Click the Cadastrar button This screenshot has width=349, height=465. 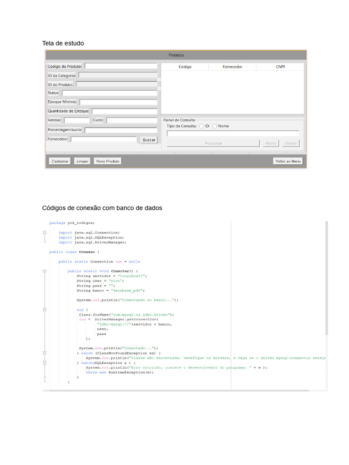[x=60, y=161]
